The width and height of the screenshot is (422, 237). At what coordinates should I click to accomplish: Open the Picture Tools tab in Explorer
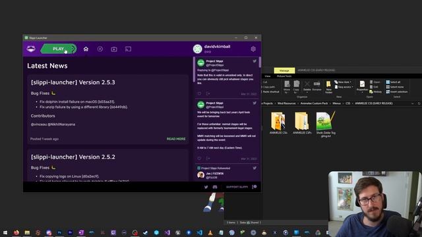(284, 76)
